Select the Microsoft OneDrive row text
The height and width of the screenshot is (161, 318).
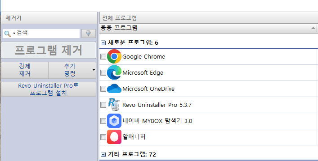[x=148, y=89]
